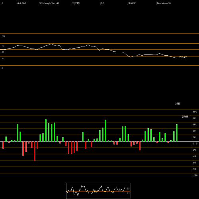Click the -40 label on MR axis
Screen dimensions: 199x199
(194, 156)
